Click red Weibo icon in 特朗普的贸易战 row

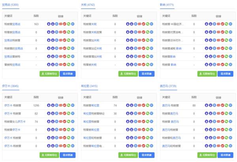pos(65,48)
